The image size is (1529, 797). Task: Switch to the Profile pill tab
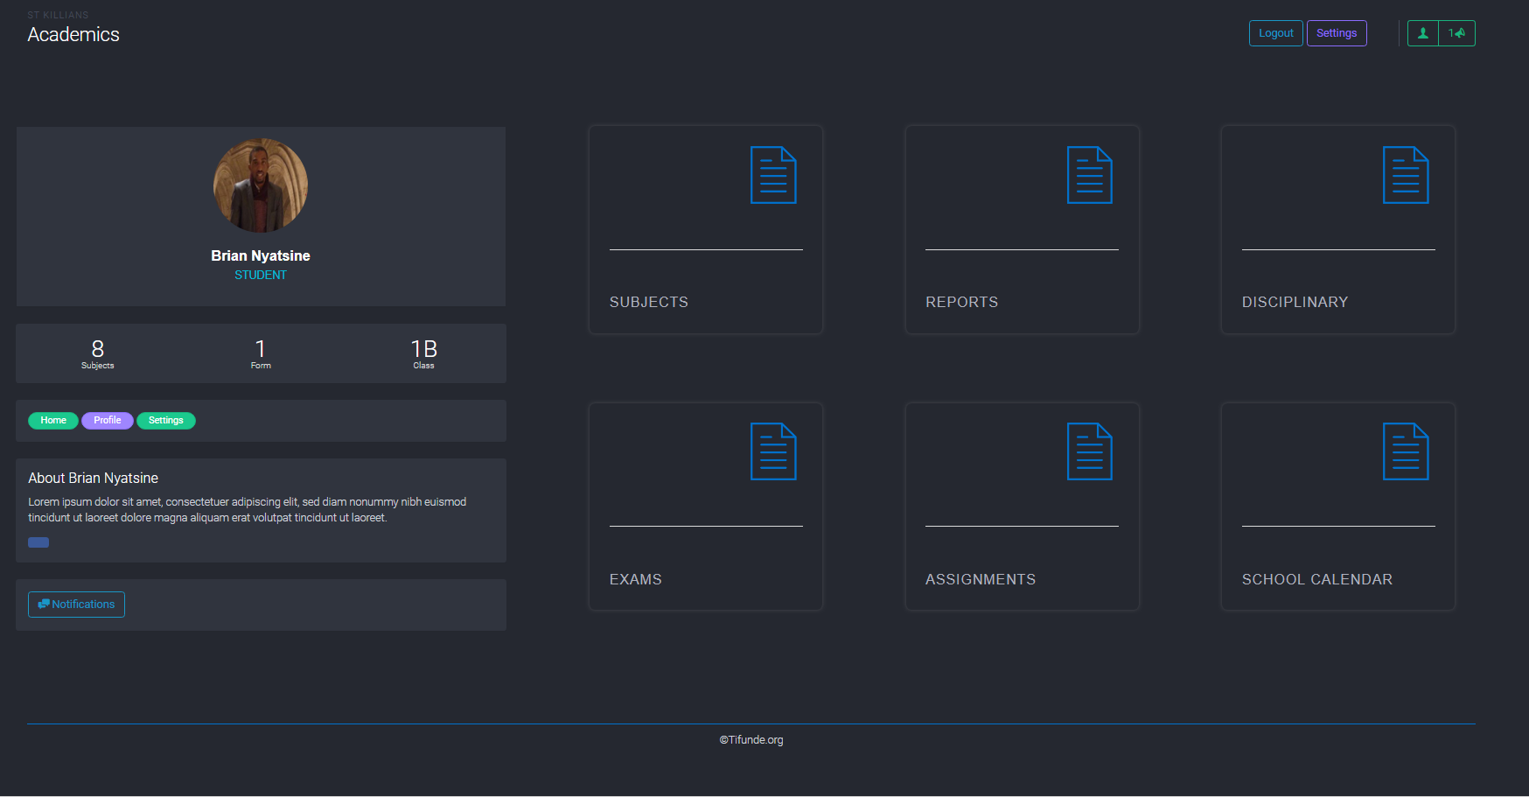click(x=108, y=421)
